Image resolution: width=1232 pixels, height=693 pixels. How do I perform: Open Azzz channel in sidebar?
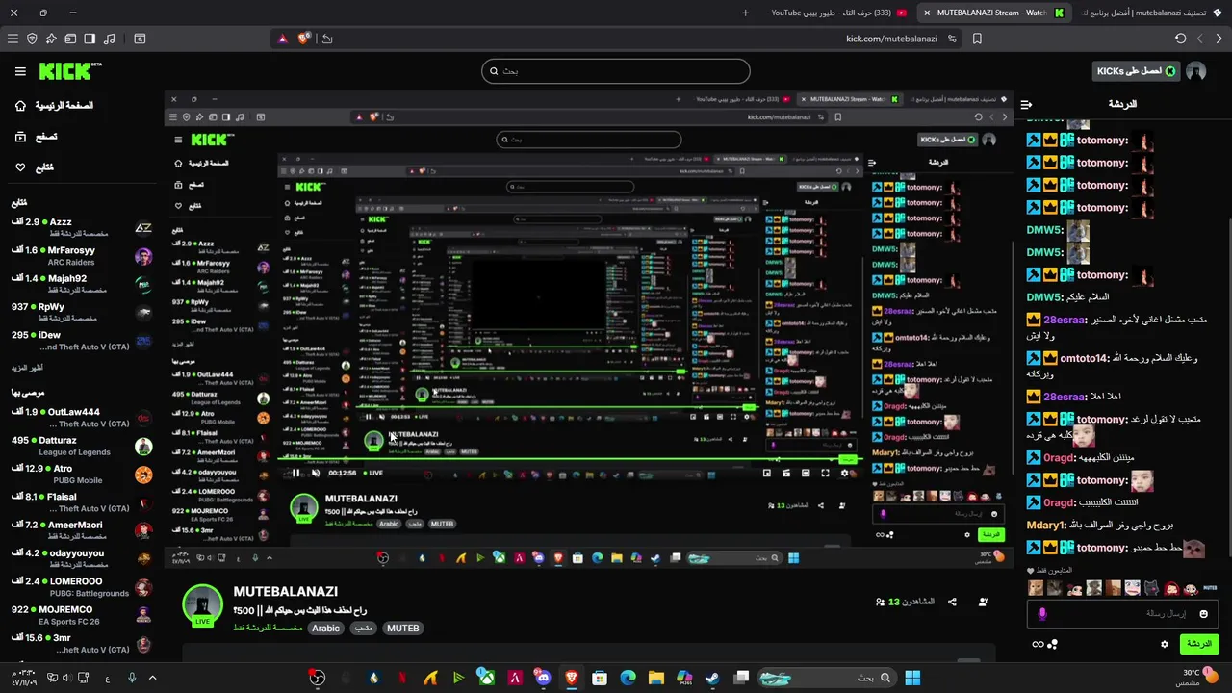82,227
